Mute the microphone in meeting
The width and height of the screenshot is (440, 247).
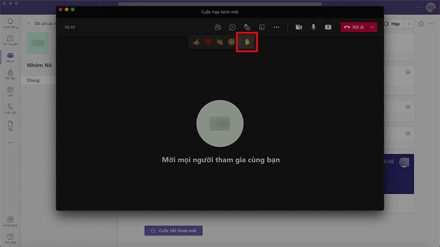[x=313, y=27]
